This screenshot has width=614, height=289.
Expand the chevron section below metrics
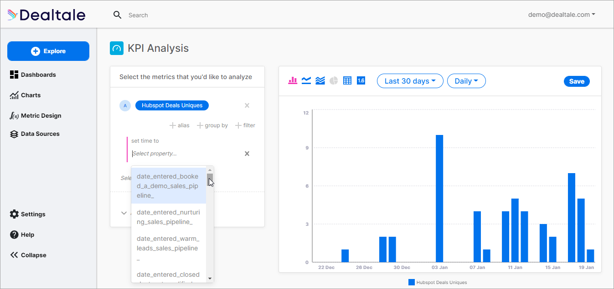pyautogui.click(x=124, y=213)
